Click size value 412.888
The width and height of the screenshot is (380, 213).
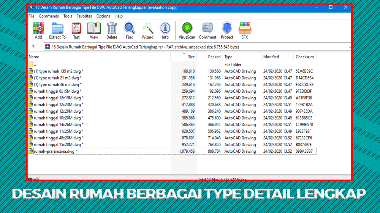coord(188,104)
